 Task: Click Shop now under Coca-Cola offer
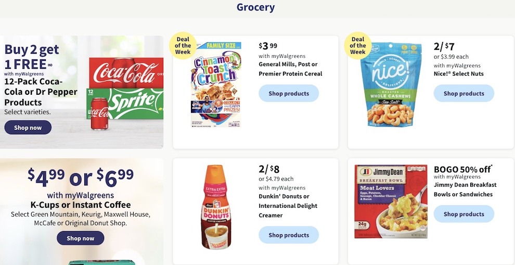coord(28,128)
